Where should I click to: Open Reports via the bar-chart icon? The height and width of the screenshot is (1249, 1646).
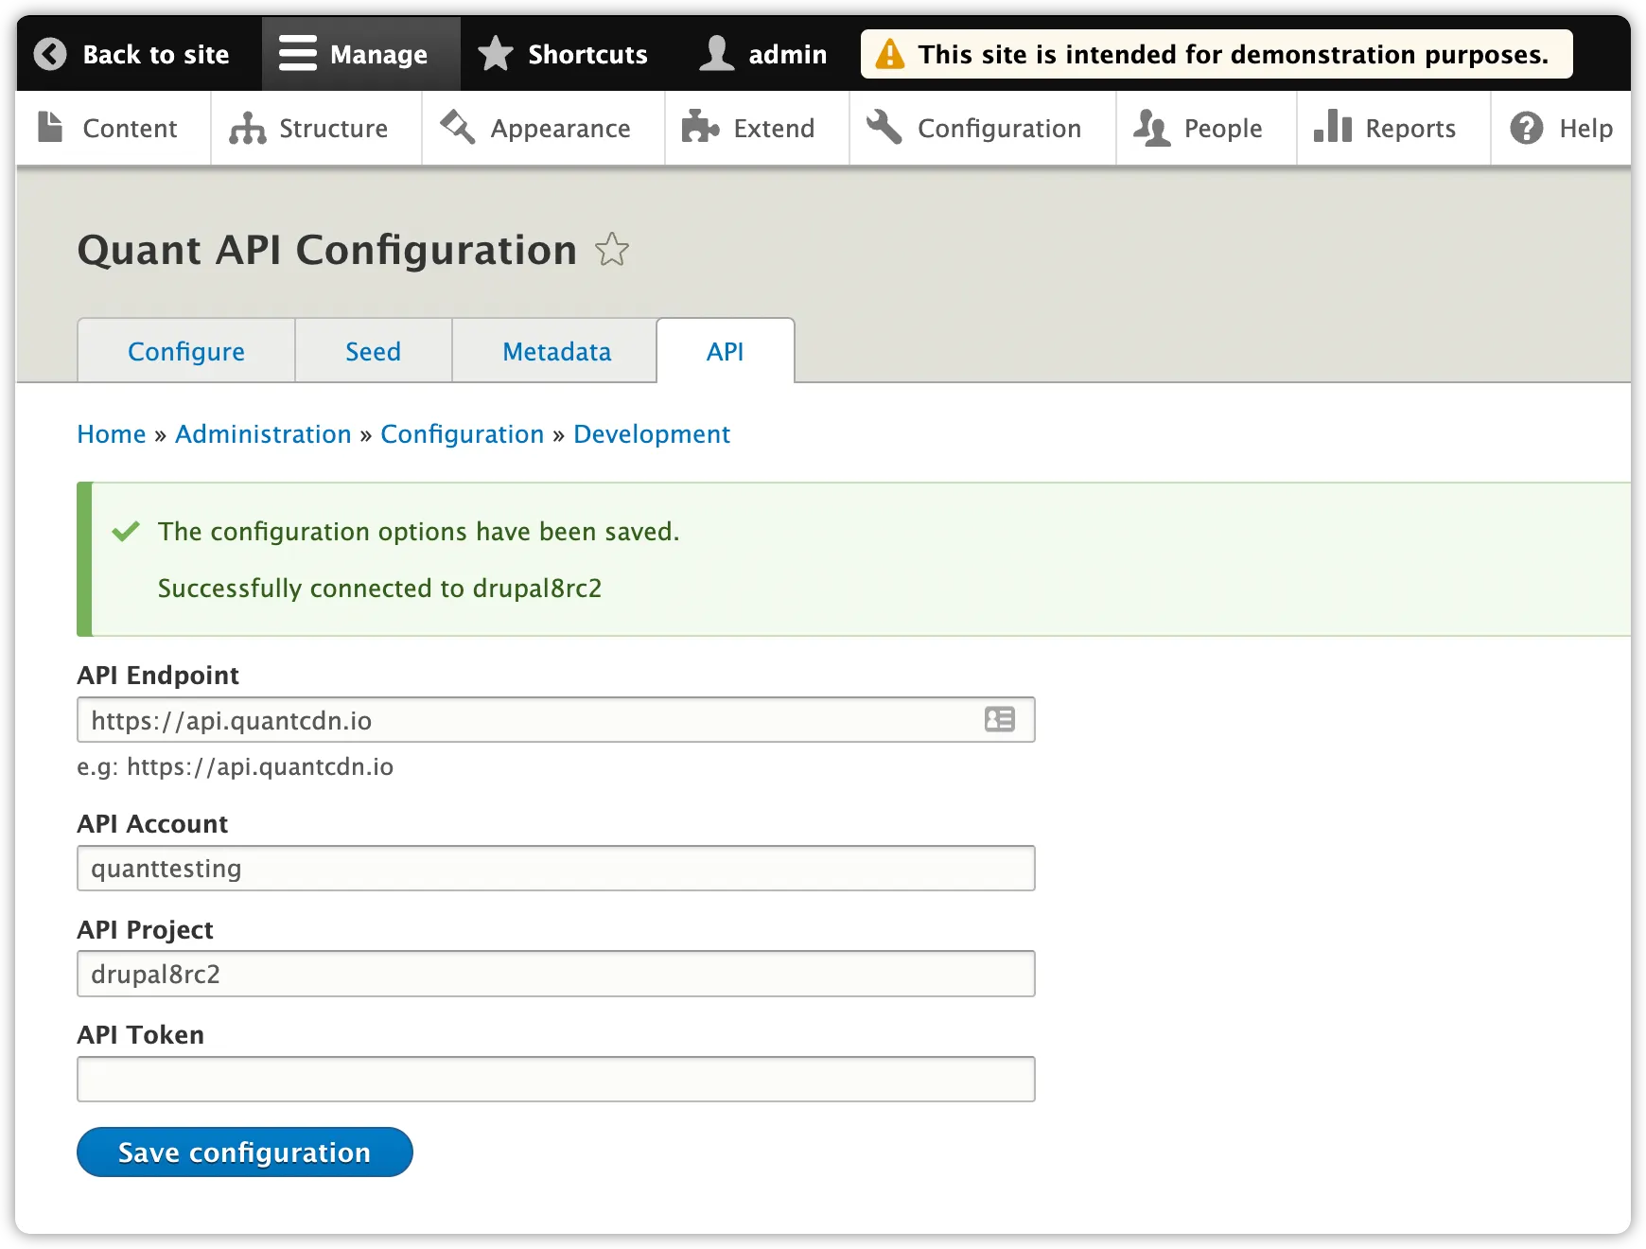pyautogui.click(x=1332, y=126)
